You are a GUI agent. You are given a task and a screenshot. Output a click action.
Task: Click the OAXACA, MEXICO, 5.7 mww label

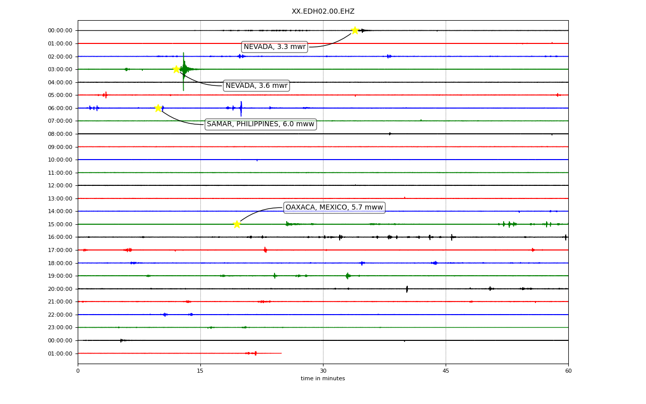334,208
